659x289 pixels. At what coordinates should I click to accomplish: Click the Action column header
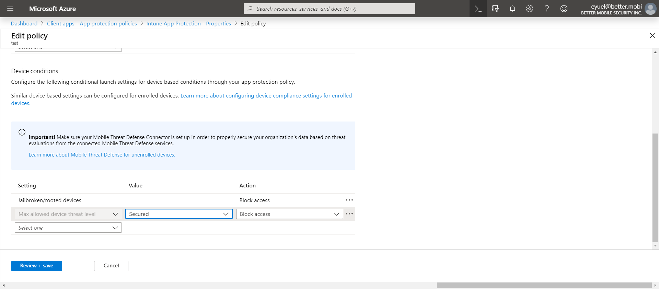(247, 186)
